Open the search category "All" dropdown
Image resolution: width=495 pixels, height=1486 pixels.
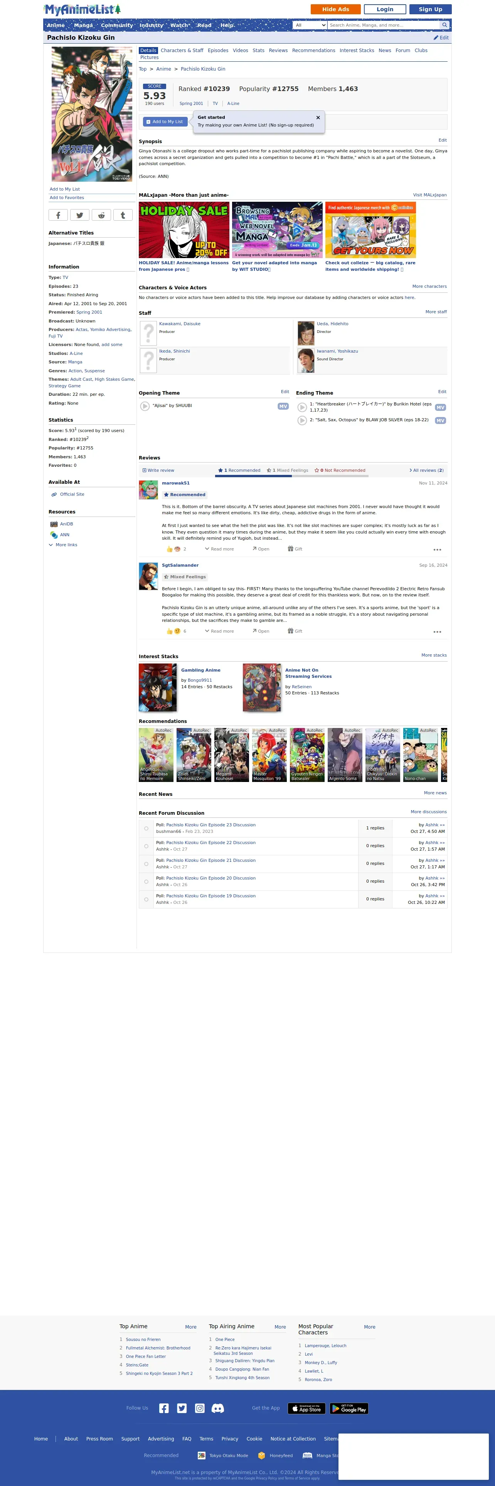[x=310, y=25]
